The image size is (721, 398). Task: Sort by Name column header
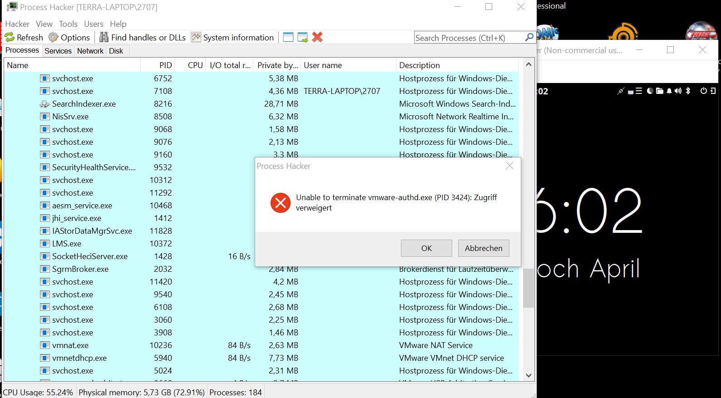click(72, 65)
